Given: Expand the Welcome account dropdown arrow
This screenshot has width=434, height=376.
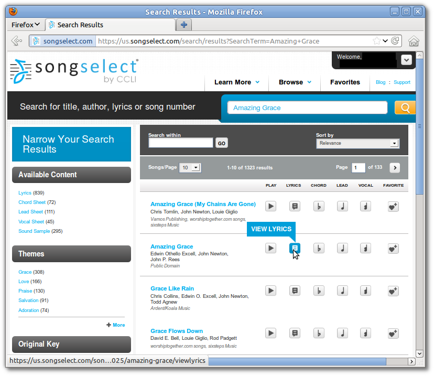Looking at the screenshot, I should coord(406,60).
